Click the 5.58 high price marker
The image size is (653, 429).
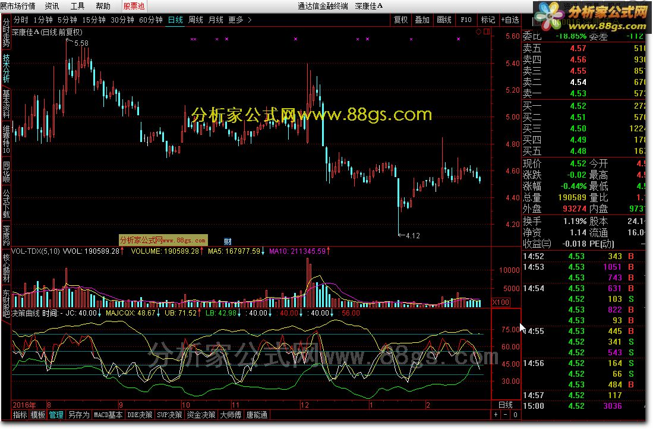81,43
